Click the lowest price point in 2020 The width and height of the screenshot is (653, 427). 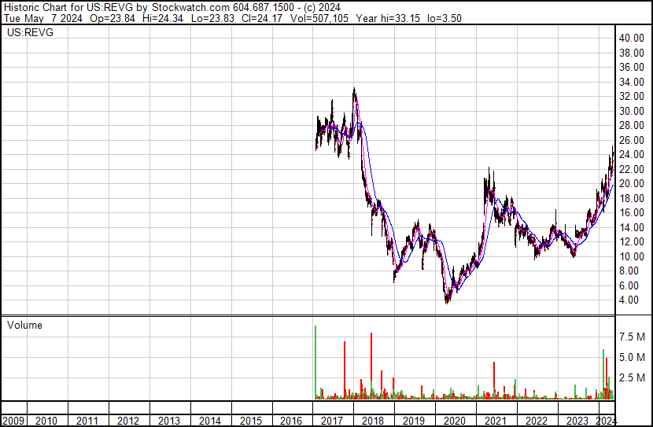tap(448, 301)
